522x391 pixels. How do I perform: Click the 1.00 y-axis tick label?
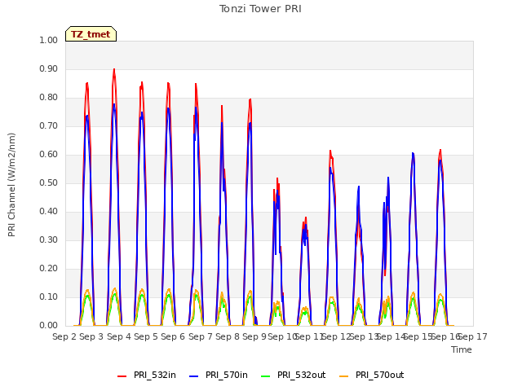click(49, 40)
